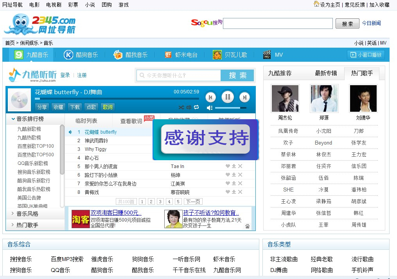Click the Sogou 搜索 button
Image resolution: width=397 pixels, height=279 pixels.
(347, 23)
